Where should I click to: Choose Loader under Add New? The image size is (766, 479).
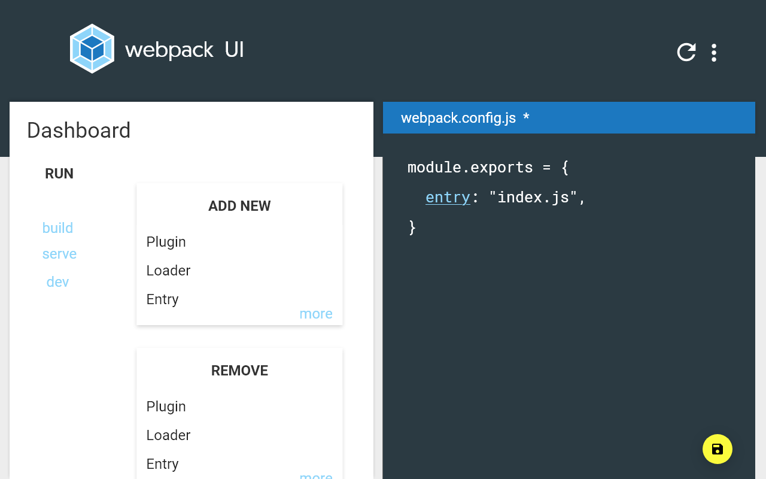tap(168, 271)
